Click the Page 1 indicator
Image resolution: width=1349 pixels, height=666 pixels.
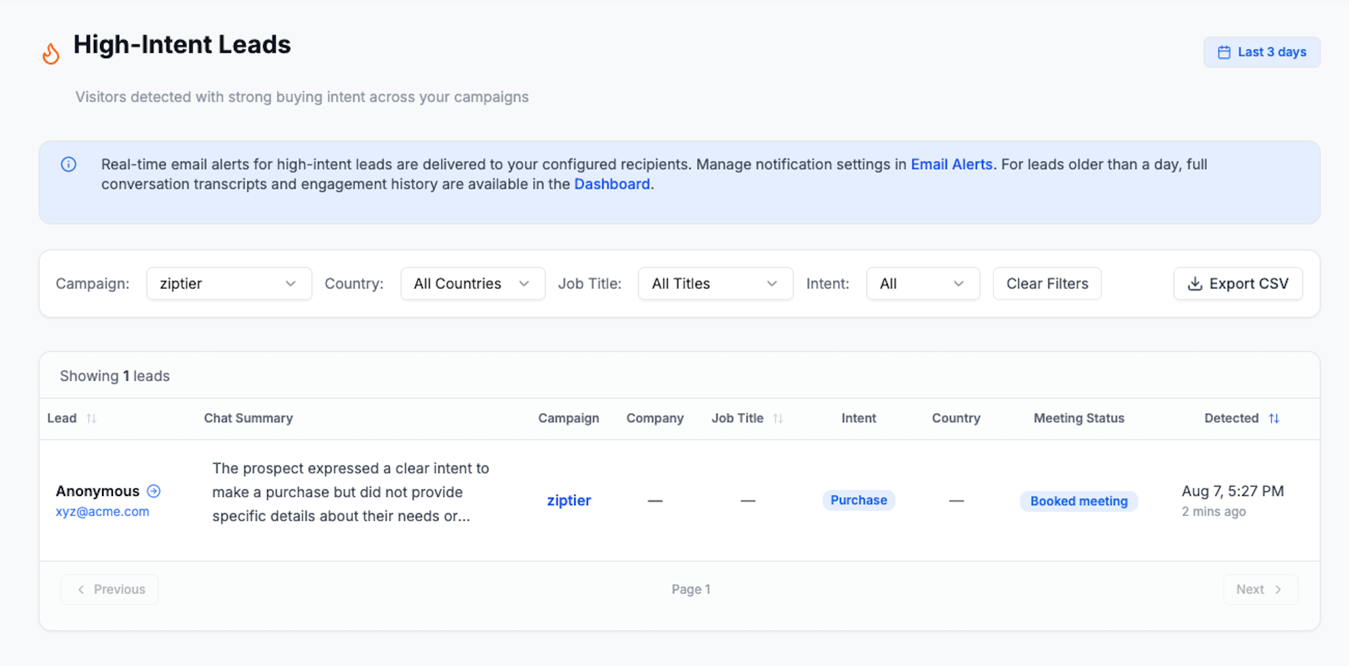[691, 589]
